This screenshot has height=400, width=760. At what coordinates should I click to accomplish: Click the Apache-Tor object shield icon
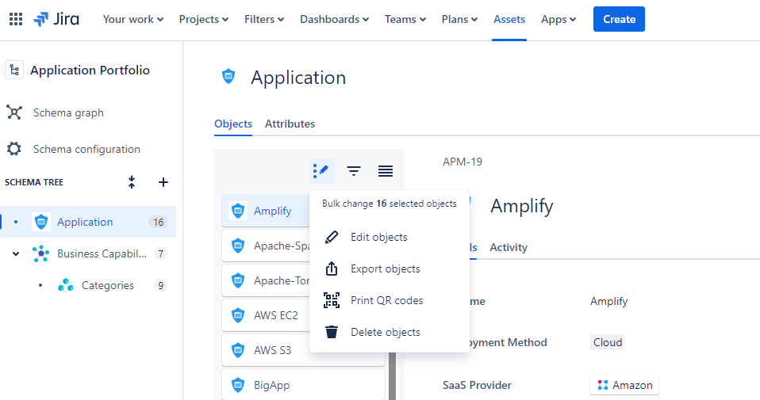(x=238, y=280)
